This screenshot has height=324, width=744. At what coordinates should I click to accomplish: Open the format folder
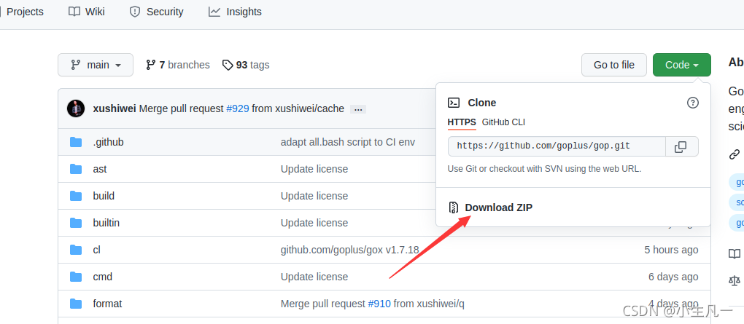click(x=107, y=304)
